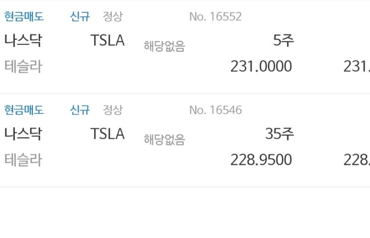Tap 신규 in order No. 16546
The width and height of the screenshot is (370, 238).
coord(80,110)
